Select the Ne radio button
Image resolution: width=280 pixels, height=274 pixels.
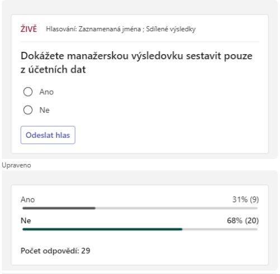pyautogui.click(x=28, y=110)
